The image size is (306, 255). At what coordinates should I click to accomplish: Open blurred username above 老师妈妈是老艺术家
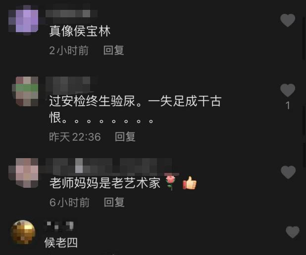(x=109, y=166)
